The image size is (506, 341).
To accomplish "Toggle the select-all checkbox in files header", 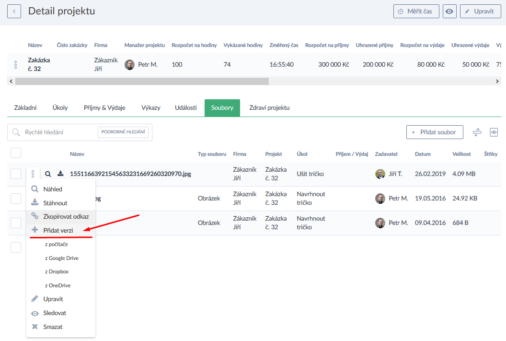I will (x=16, y=153).
